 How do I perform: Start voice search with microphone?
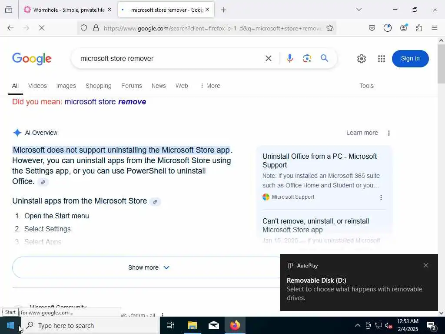289,59
